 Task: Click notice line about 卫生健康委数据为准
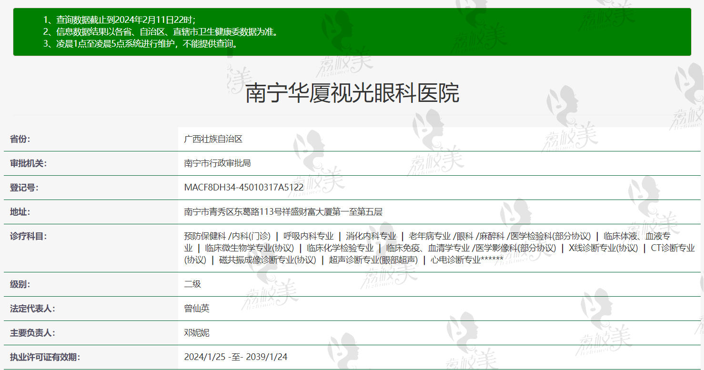pos(161,32)
